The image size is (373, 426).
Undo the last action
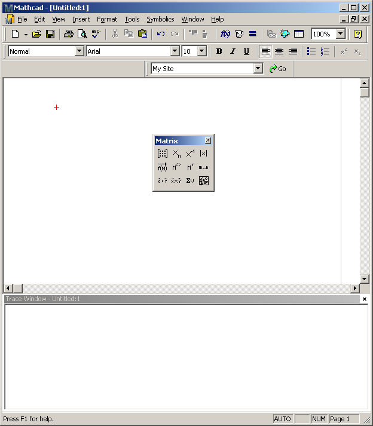[x=161, y=34]
